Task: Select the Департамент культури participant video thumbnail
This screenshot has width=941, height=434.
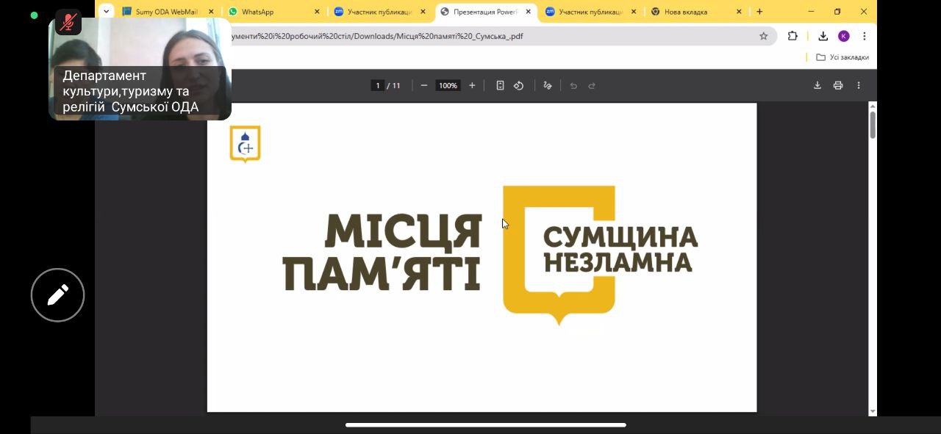Action: [x=140, y=69]
